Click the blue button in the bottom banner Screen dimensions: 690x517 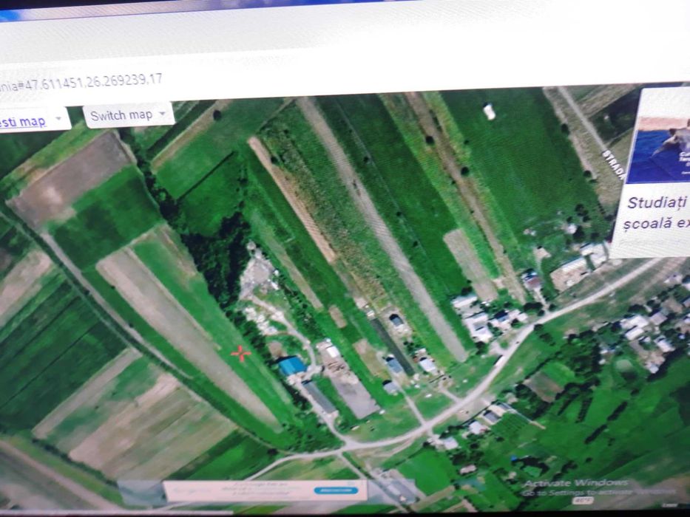pyautogui.click(x=336, y=490)
